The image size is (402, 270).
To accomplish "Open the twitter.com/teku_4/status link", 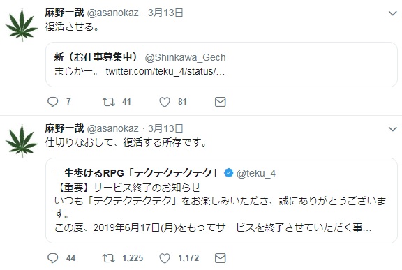I will click(x=165, y=71).
